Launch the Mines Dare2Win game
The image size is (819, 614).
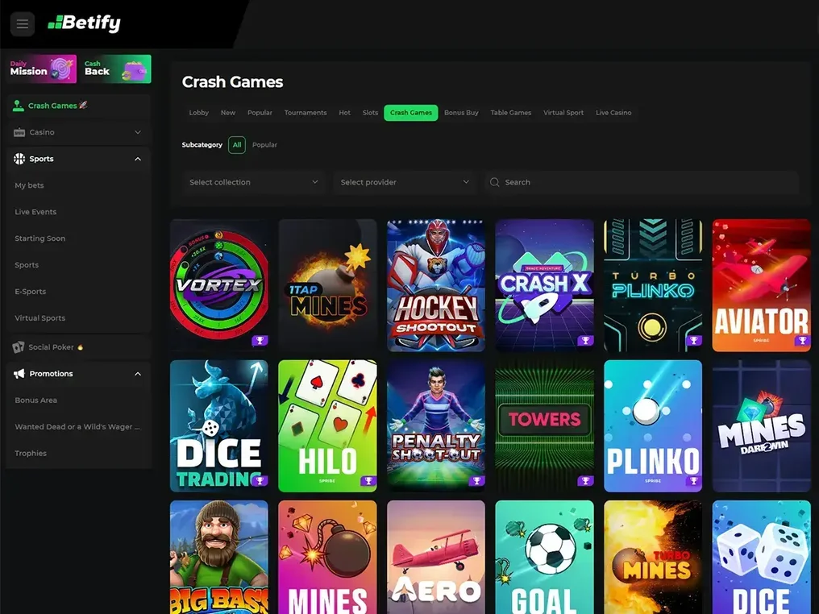762,426
